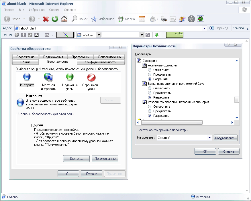Open the На уровень Средний dropdown
This screenshot has height=201, width=251.
pyautogui.click(x=210, y=138)
